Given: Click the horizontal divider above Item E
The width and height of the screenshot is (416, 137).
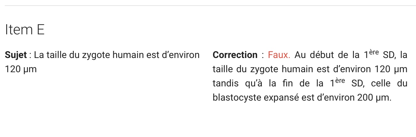Looking at the screenshot, I should click(208, 6).
